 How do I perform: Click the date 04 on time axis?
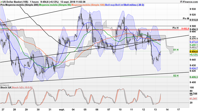[73, 110]
